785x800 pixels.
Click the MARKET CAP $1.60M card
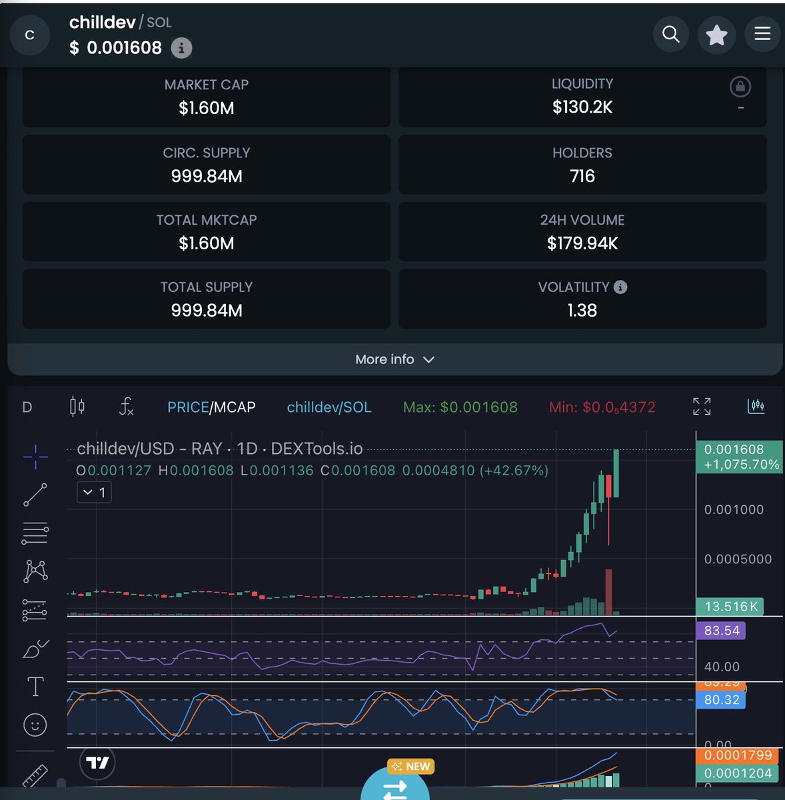click(x=207, y=97)
